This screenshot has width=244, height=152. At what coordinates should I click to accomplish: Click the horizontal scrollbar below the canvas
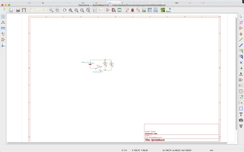pos(117,143)
